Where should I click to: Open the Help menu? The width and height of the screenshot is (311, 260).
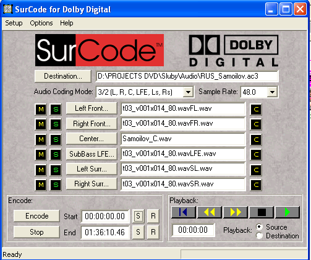point(67,23)
